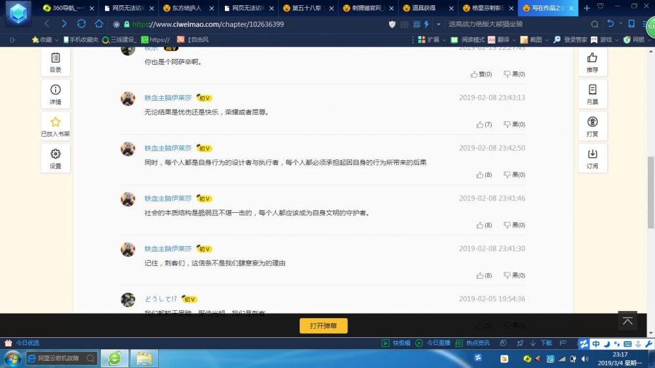Click the 打赏 reward button

pyautogui.click(x=592, y=126)
